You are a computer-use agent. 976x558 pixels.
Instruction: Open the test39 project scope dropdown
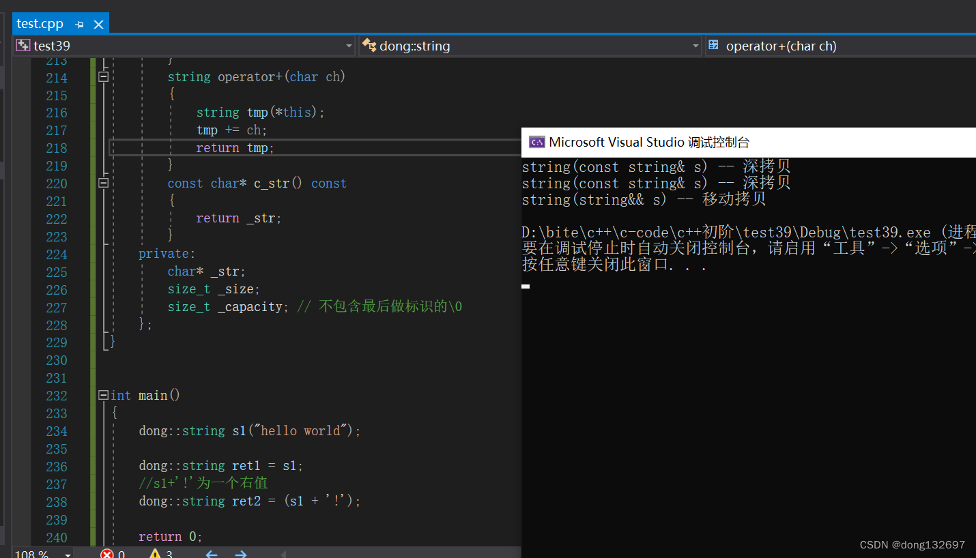click(x=349, y=46)
